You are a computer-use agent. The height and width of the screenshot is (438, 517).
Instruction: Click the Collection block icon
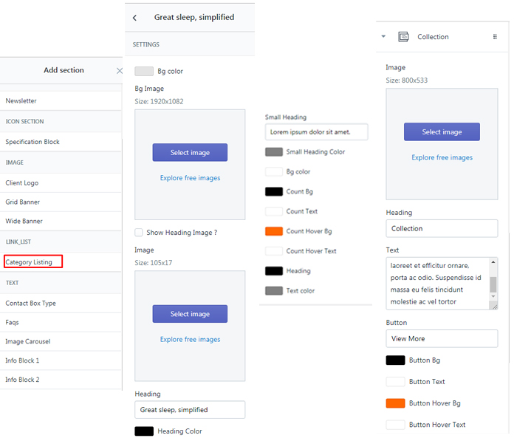pyautogui.click(x=403, y=37)
